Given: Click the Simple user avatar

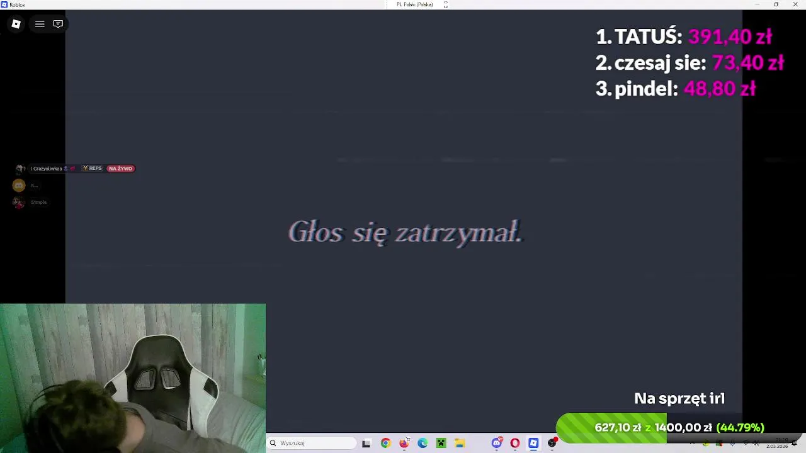Looking at the screenshot, I should (x=19, y=202).
